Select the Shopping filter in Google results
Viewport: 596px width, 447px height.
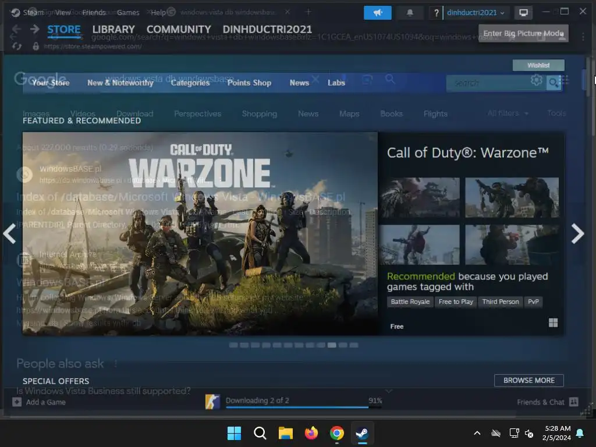pos(260,113)
